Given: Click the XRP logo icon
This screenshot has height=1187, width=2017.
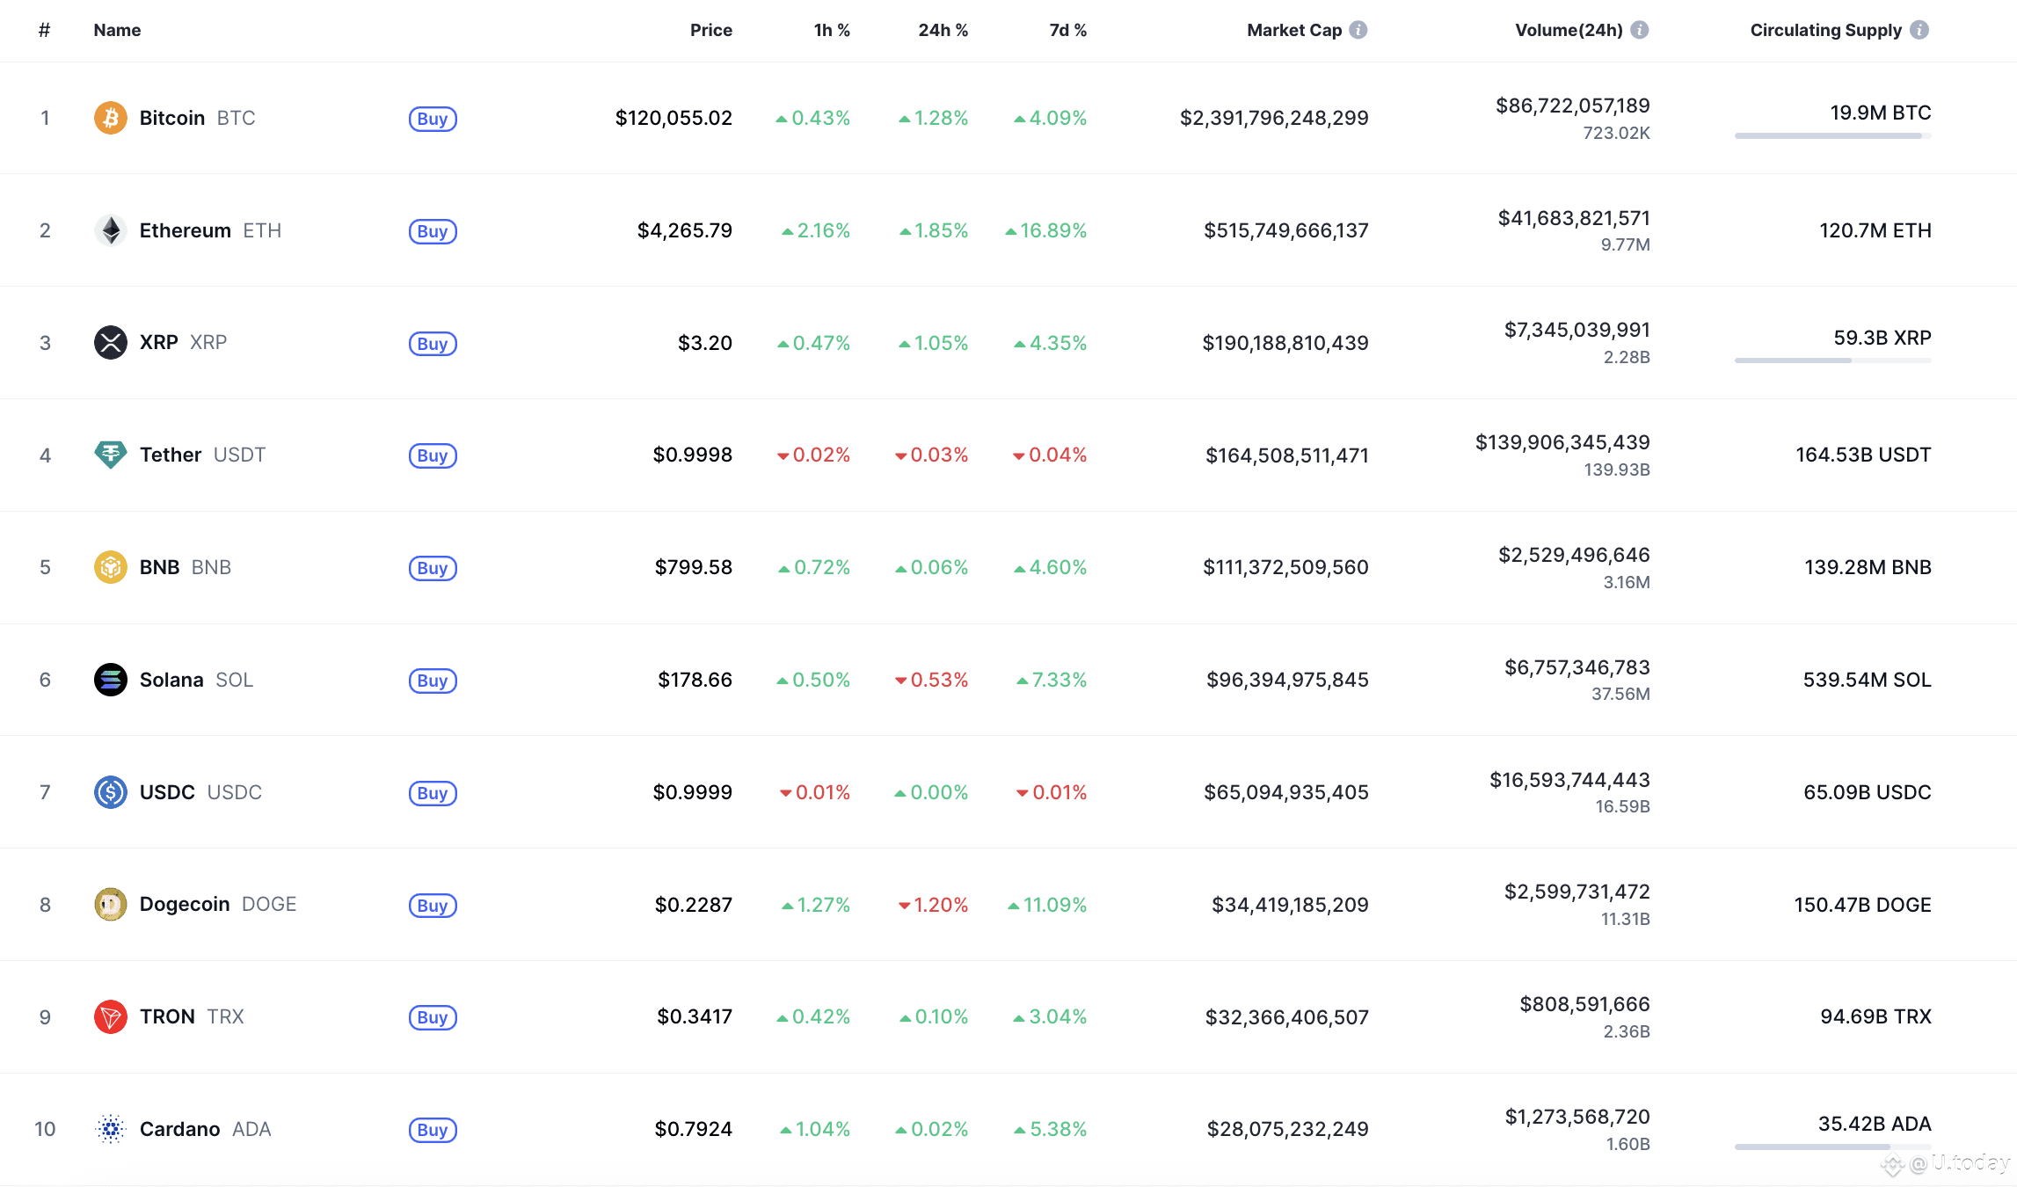Looking at the screenshot, I should point(111,343).
